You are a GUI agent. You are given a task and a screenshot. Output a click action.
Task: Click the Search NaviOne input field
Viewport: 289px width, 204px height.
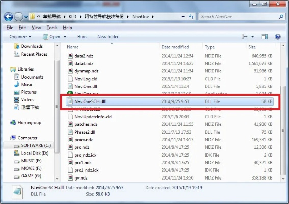pyautogui.click(x=239, y=17)
